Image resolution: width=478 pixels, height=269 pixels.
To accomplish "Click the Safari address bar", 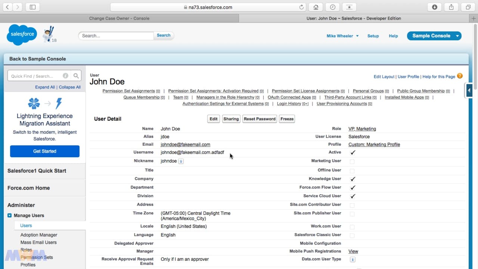I will [x=208, y=7].
